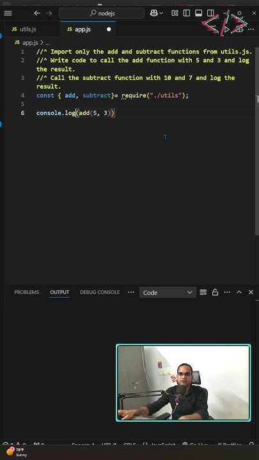Clear output with the list icon
259x460 pixels.
coord(203,292)
